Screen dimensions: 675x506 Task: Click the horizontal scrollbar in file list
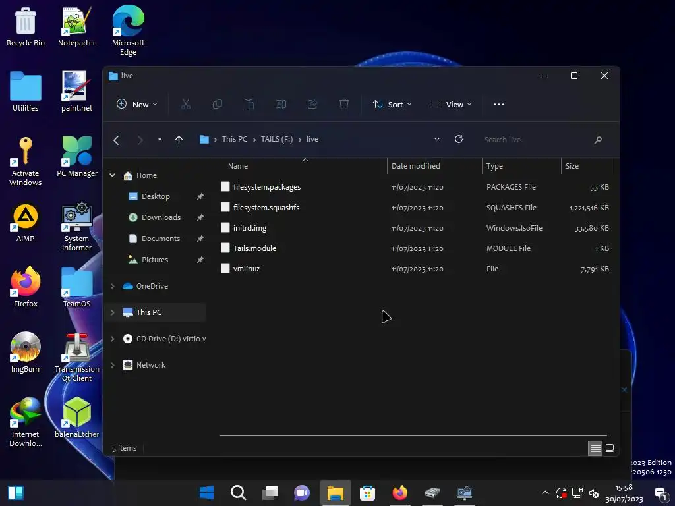pyautogui.click(x=413, y=436)
